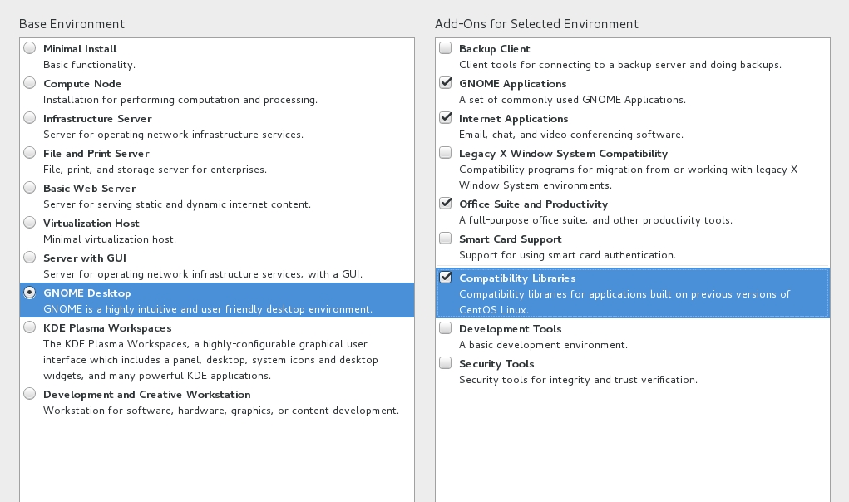
Task: Enable the Security Tools checkbox
Action: click(446, 363)
